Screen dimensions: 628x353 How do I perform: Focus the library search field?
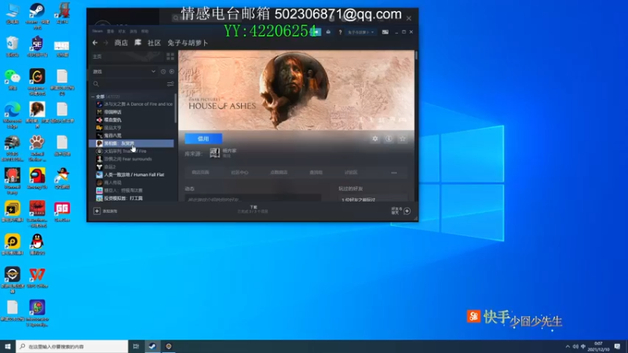(x=128, y=84)
